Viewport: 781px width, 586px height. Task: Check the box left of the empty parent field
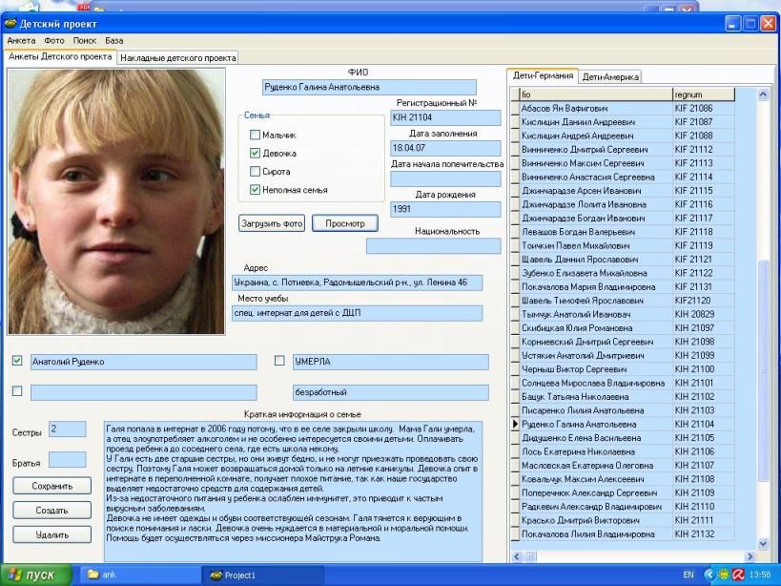pyautogui.click(x=17, y=391)
